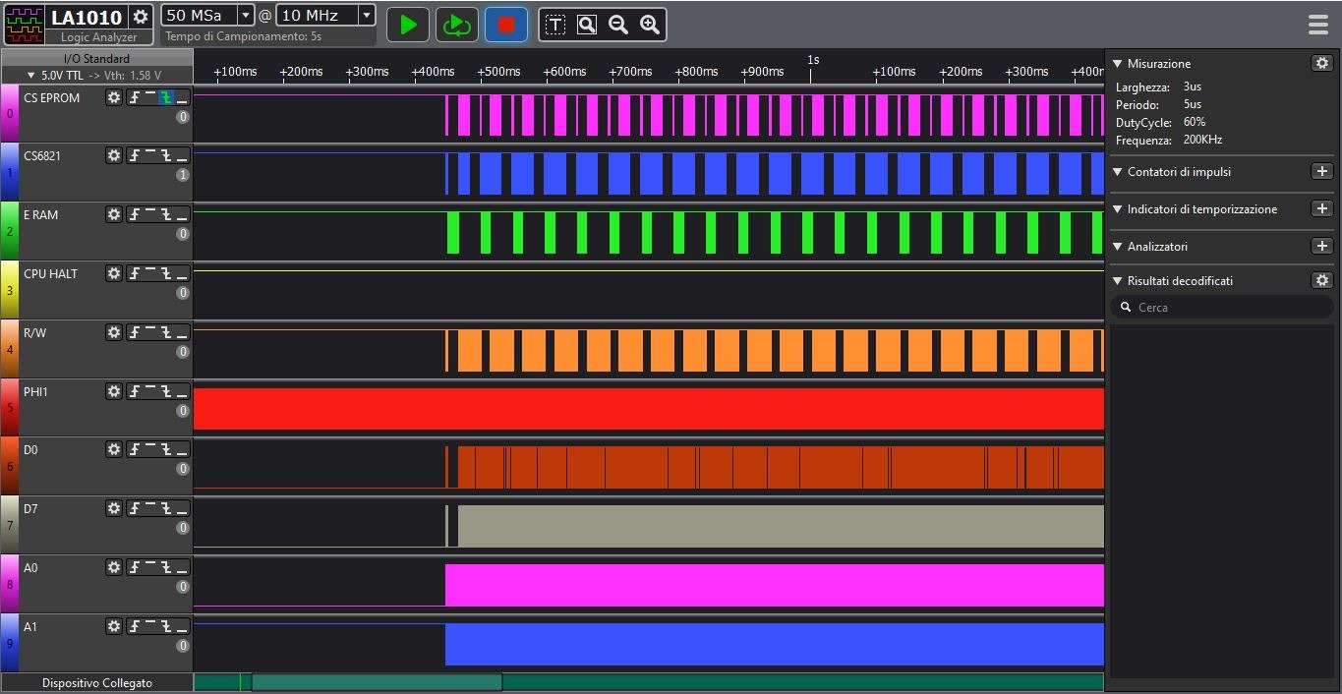Click the CS6821 channel name label

(x=42, y=155)
